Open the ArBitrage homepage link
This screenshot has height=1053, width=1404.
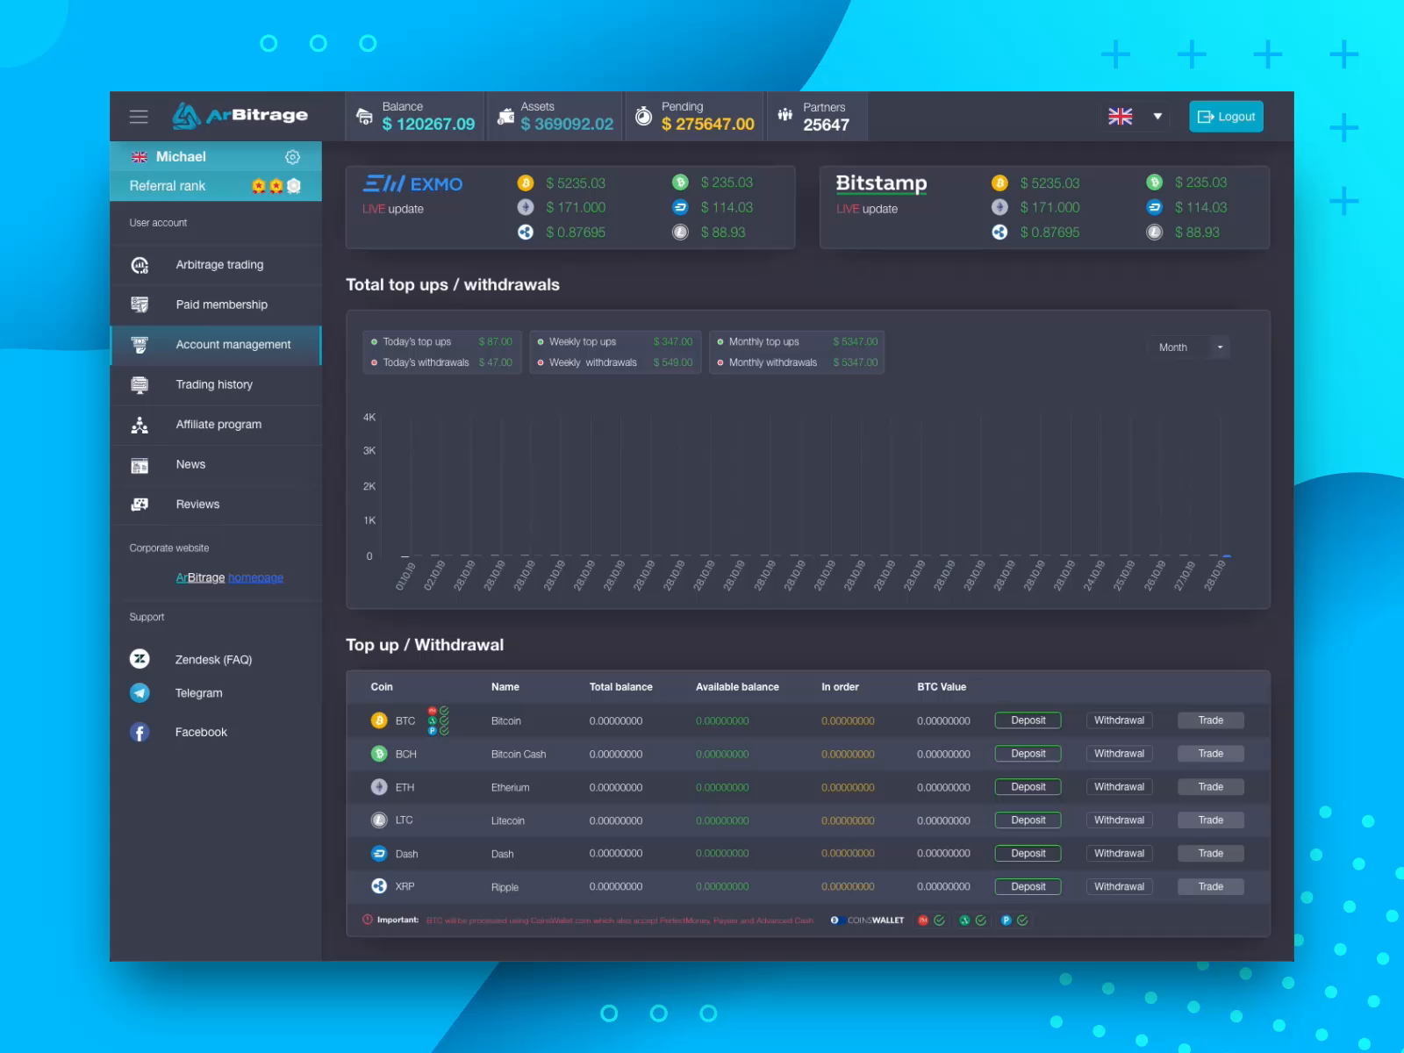pyautogui.click(x=229, y=577)
